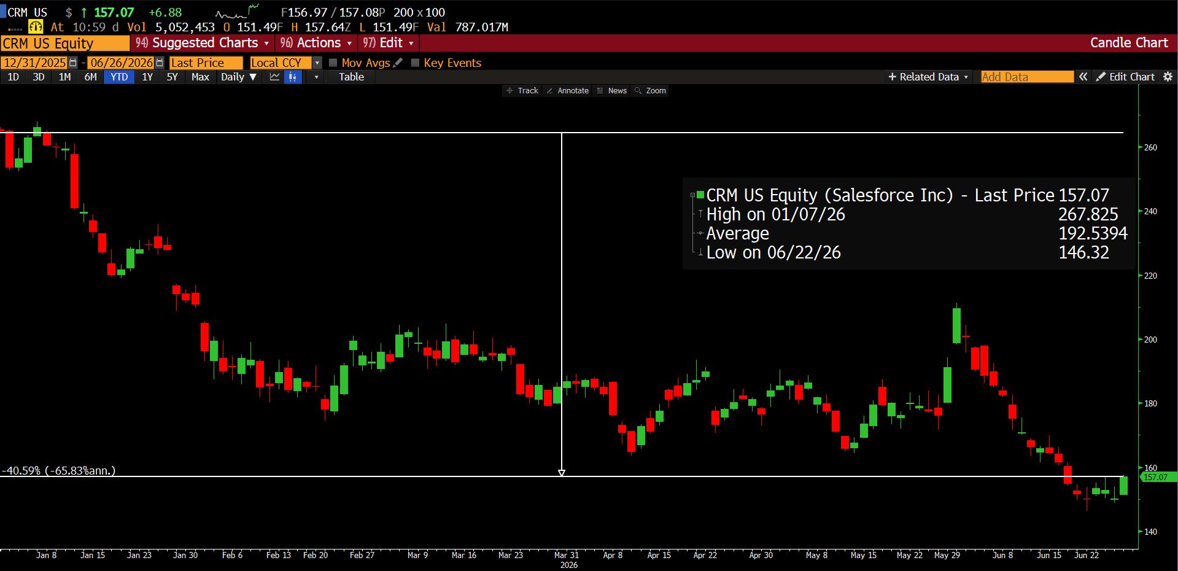The image size is (1178, 571).
Task: Activate the chart Zoom tool
Action: (651, 90)
